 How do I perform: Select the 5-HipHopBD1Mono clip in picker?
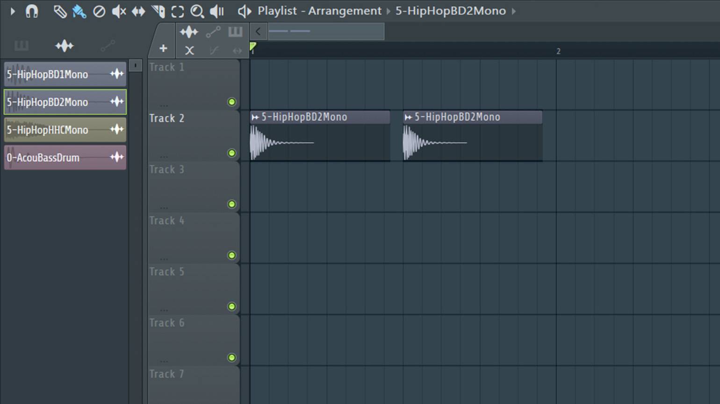(x=65, y=74)
